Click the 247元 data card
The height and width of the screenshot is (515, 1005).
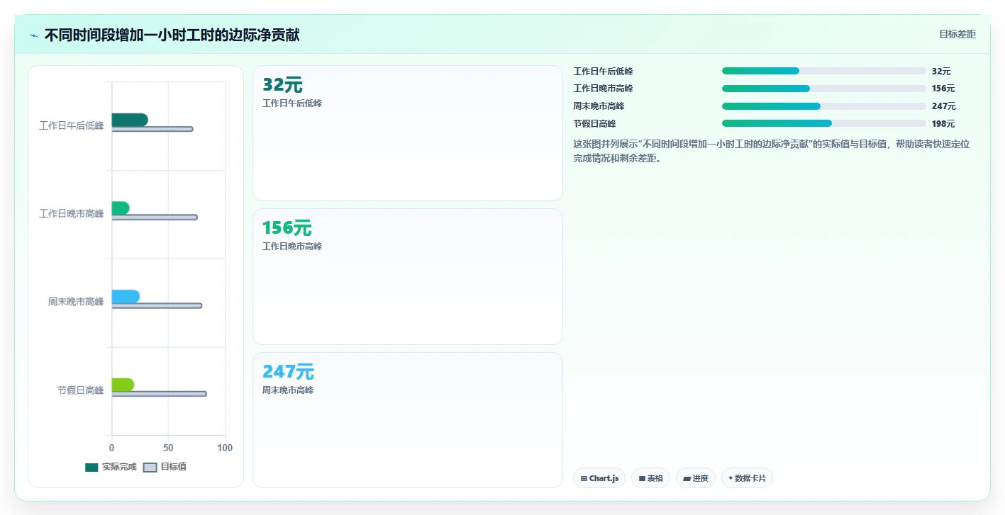tap(408, 419)
